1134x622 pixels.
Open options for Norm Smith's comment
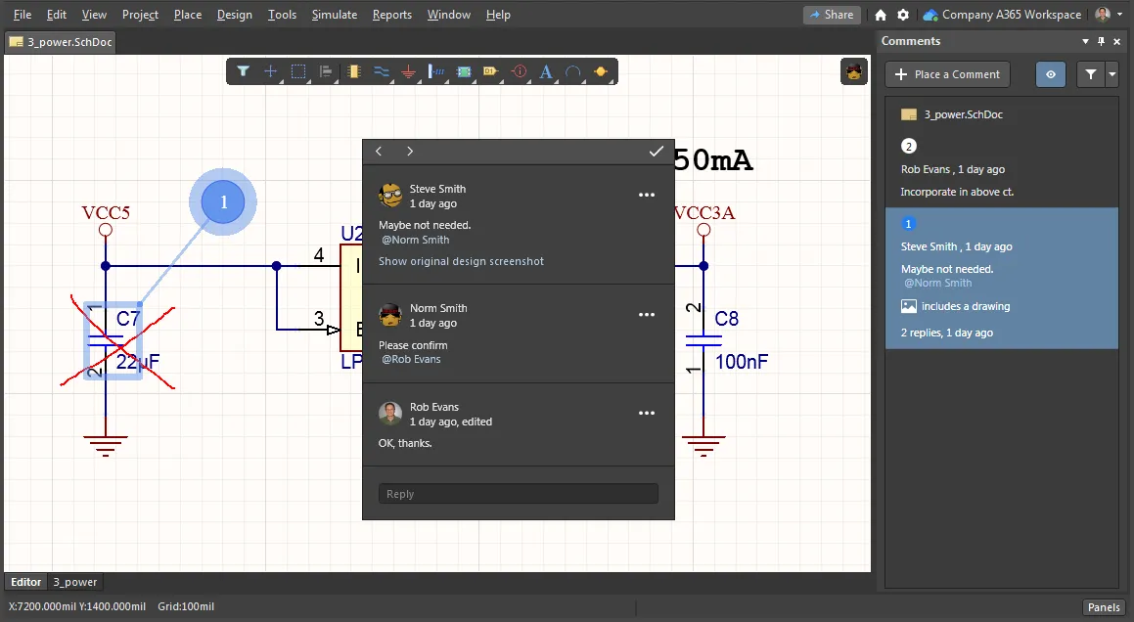click(647, 315)
